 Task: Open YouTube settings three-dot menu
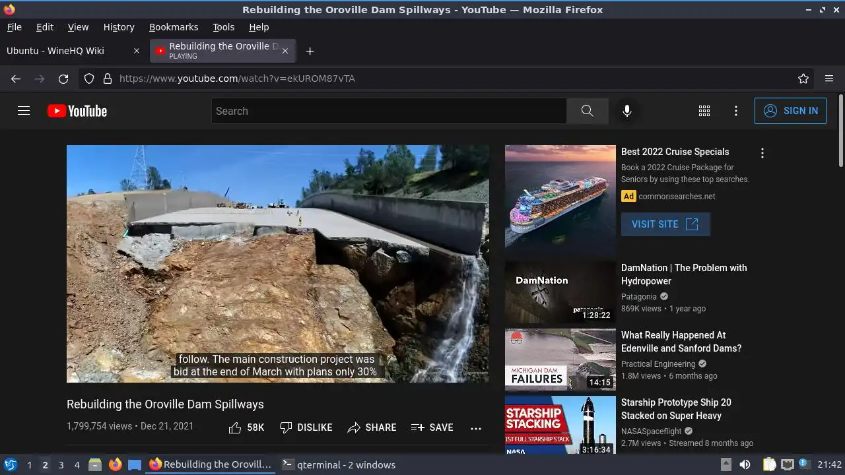(736, 111)
